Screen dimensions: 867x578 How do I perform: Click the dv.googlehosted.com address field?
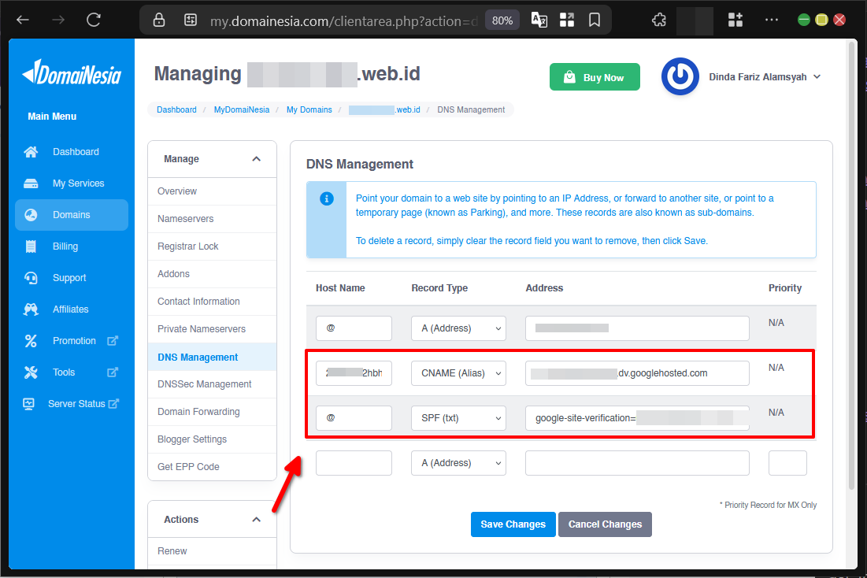point(637,373)
